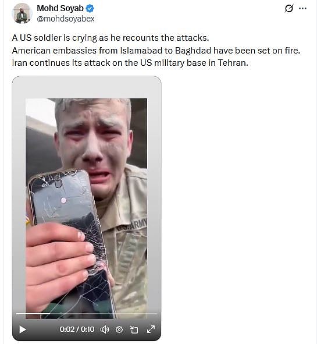Seek along the video progress bar
The height and width of the screenshot is (344, 317).
(87, 314)
